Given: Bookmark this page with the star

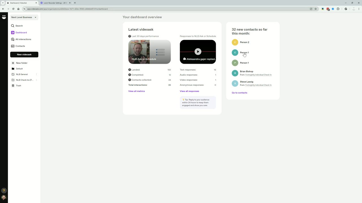Looking at the screenshot, I should [x=316, y=9].
